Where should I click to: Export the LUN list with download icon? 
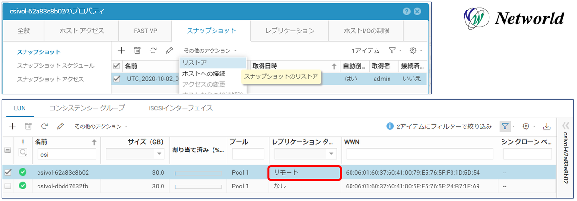[x=546, y=126]
